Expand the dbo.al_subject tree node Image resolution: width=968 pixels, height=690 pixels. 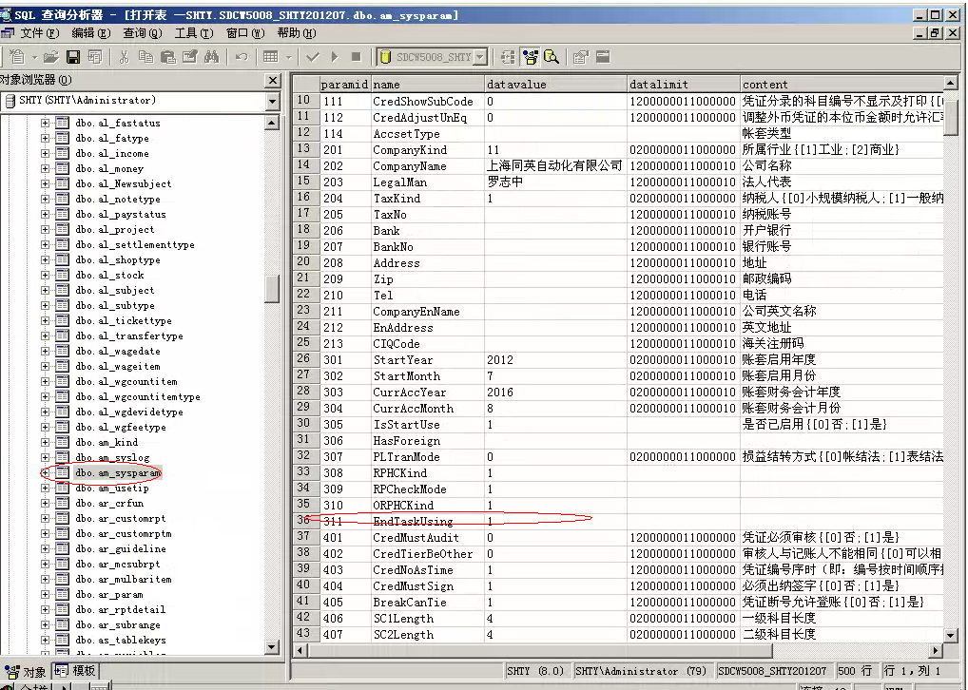45,291
